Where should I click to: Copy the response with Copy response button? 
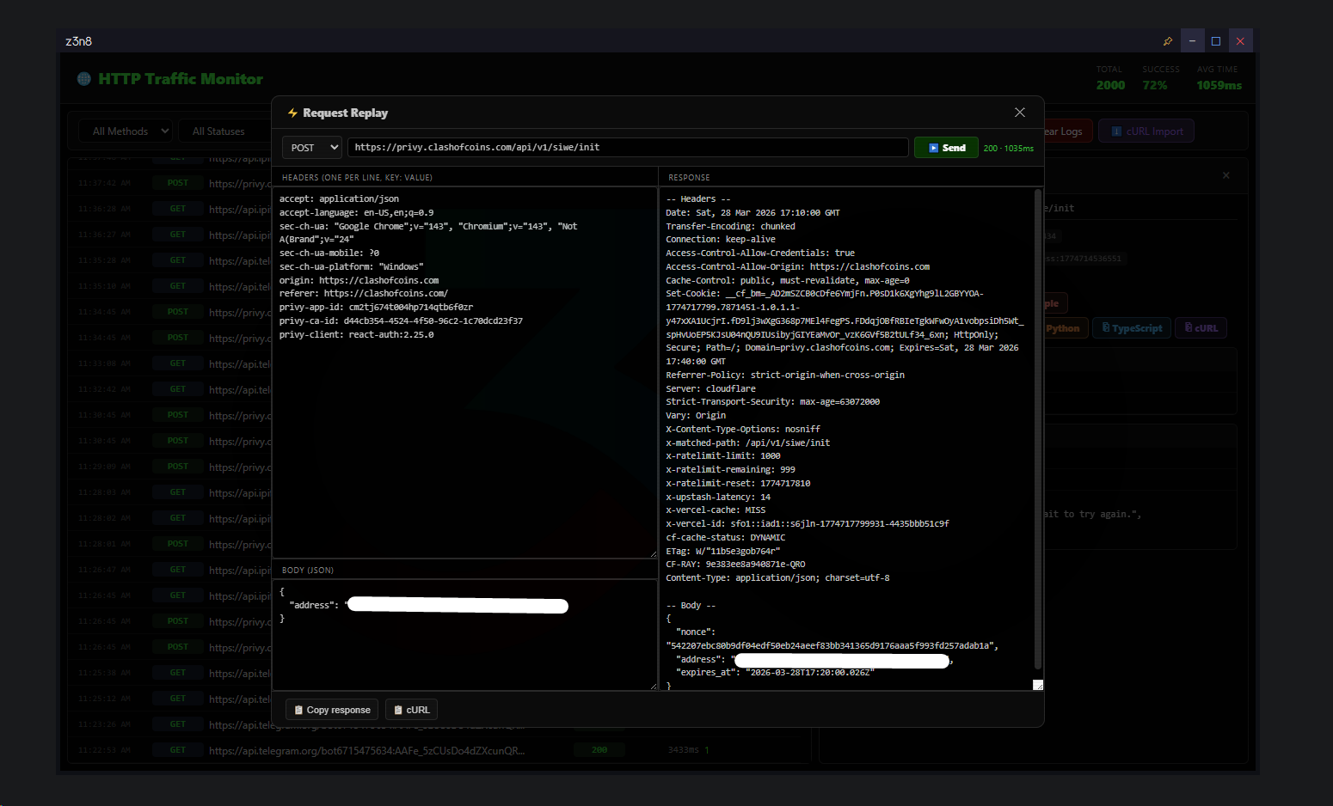point(332,710)
